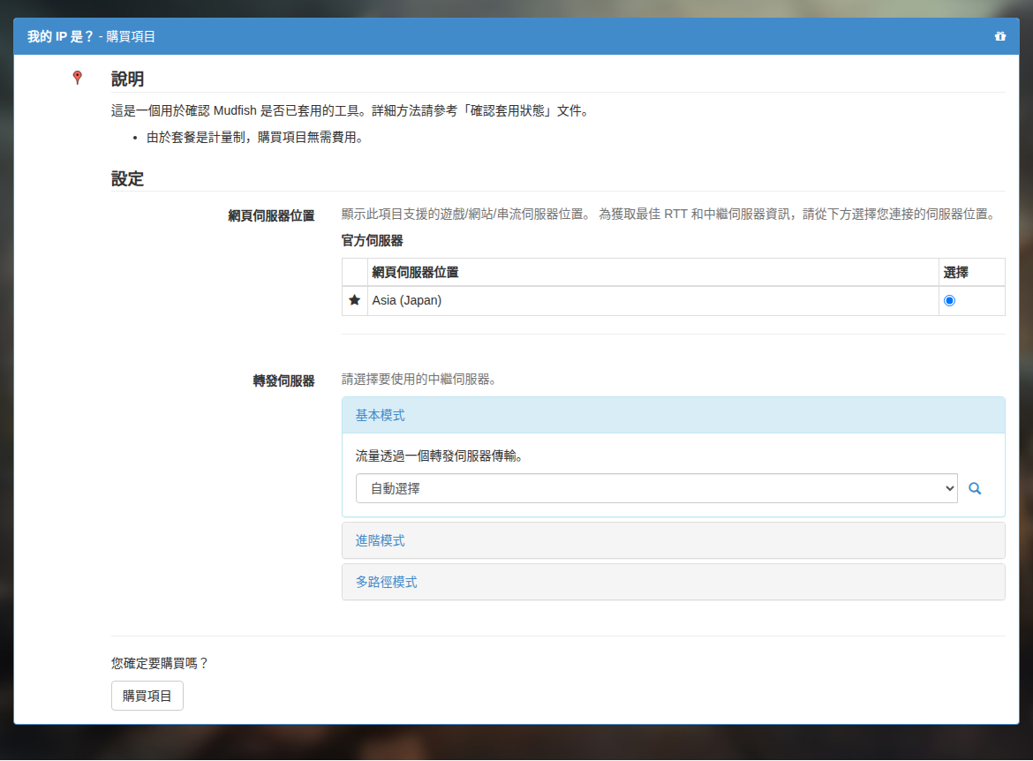The height and width of the screenshot is (761, 1033).
Task: Click the 官方伺服器 heading
Action: [373, 240]
